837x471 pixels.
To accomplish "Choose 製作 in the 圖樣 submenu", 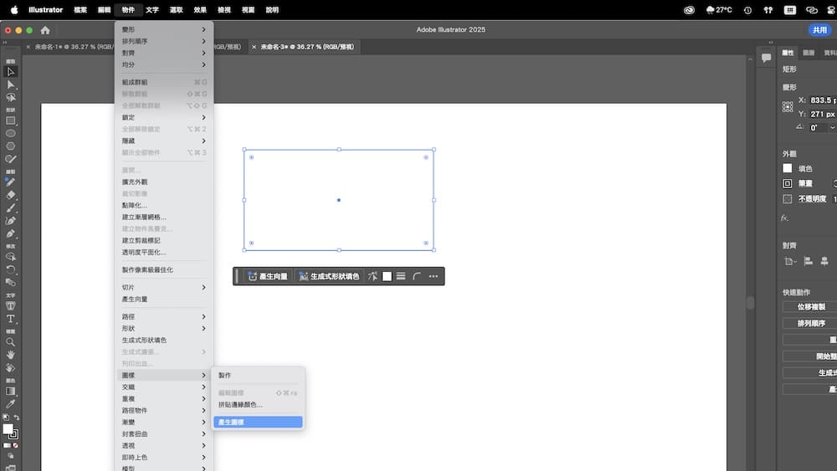I will point(259,376).
